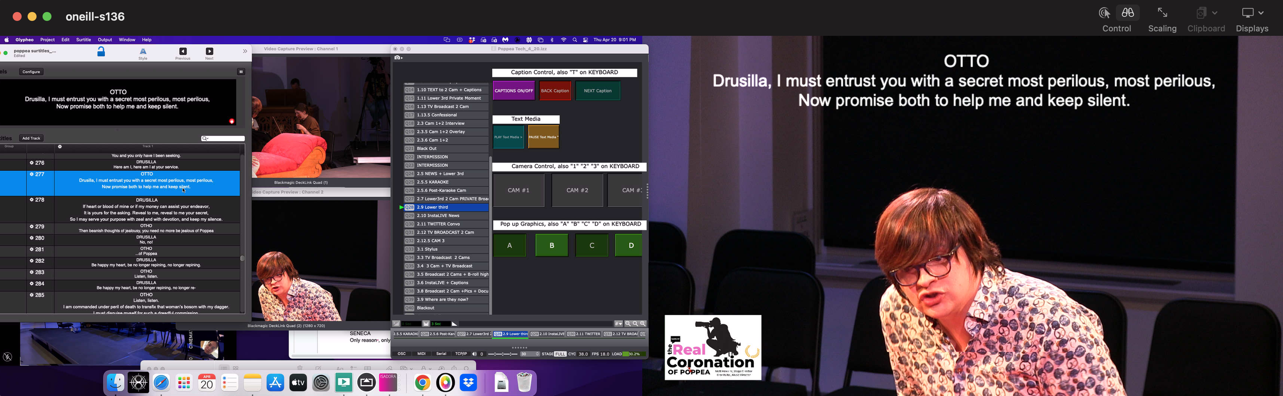Toggle the blue lock icon in Glypheo
1283x396 pixels.
pos(101,52)
